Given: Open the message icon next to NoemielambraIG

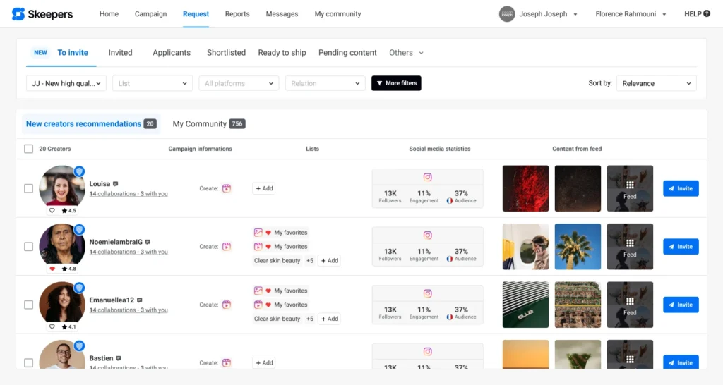Looking at the screenshot, I should pyautogui.click(x=148, y=242).
